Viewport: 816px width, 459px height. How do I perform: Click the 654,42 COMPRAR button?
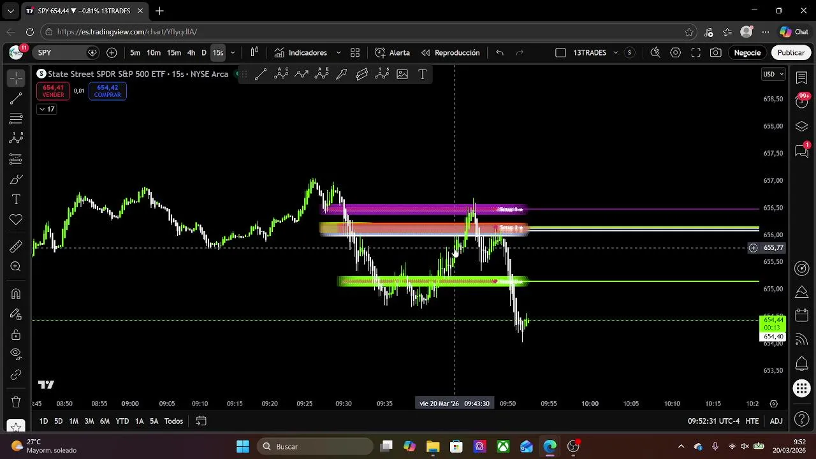coord(107,91)
